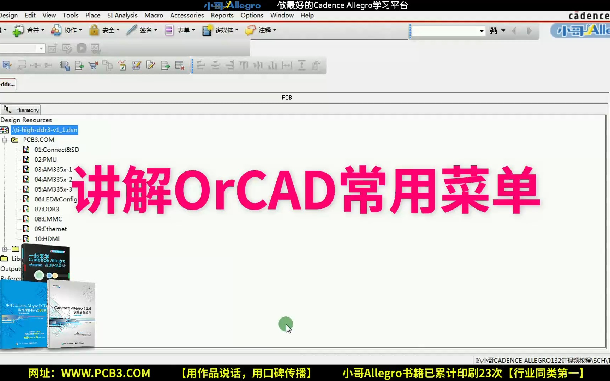Expand the search combo box arrow
This screenshot has width=610, height=381.
[x=482, y=31]
